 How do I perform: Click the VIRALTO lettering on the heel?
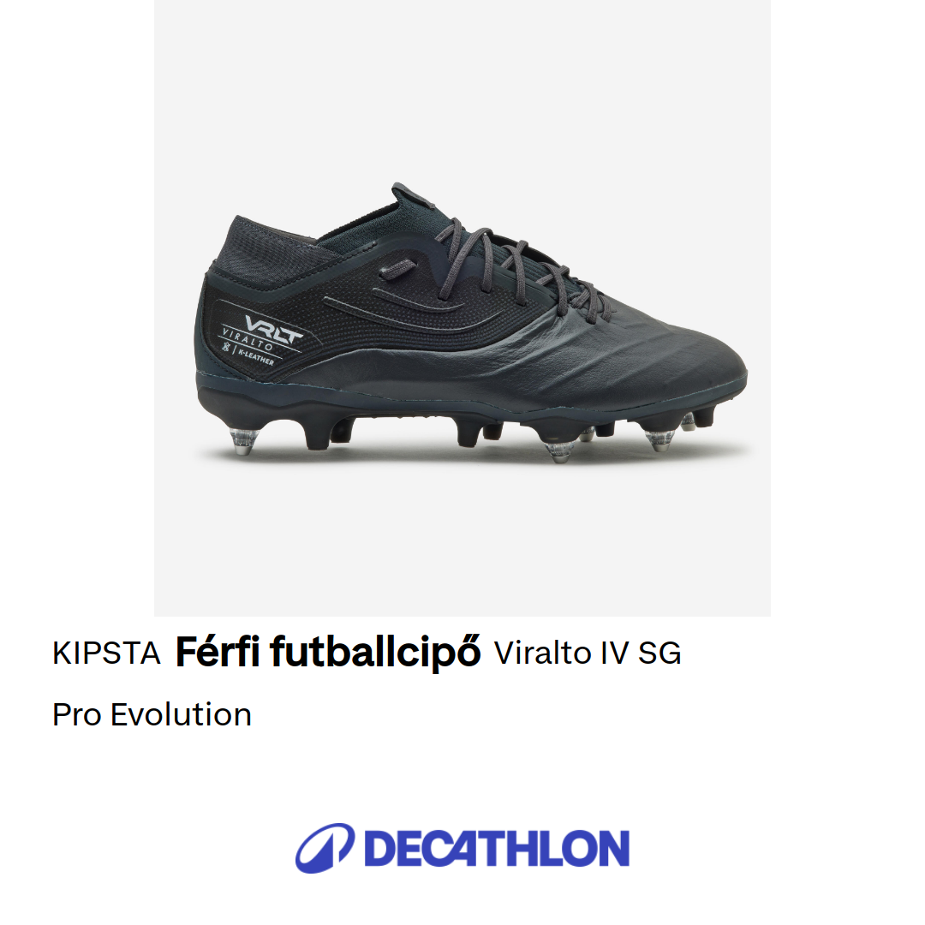click(248, 338)
